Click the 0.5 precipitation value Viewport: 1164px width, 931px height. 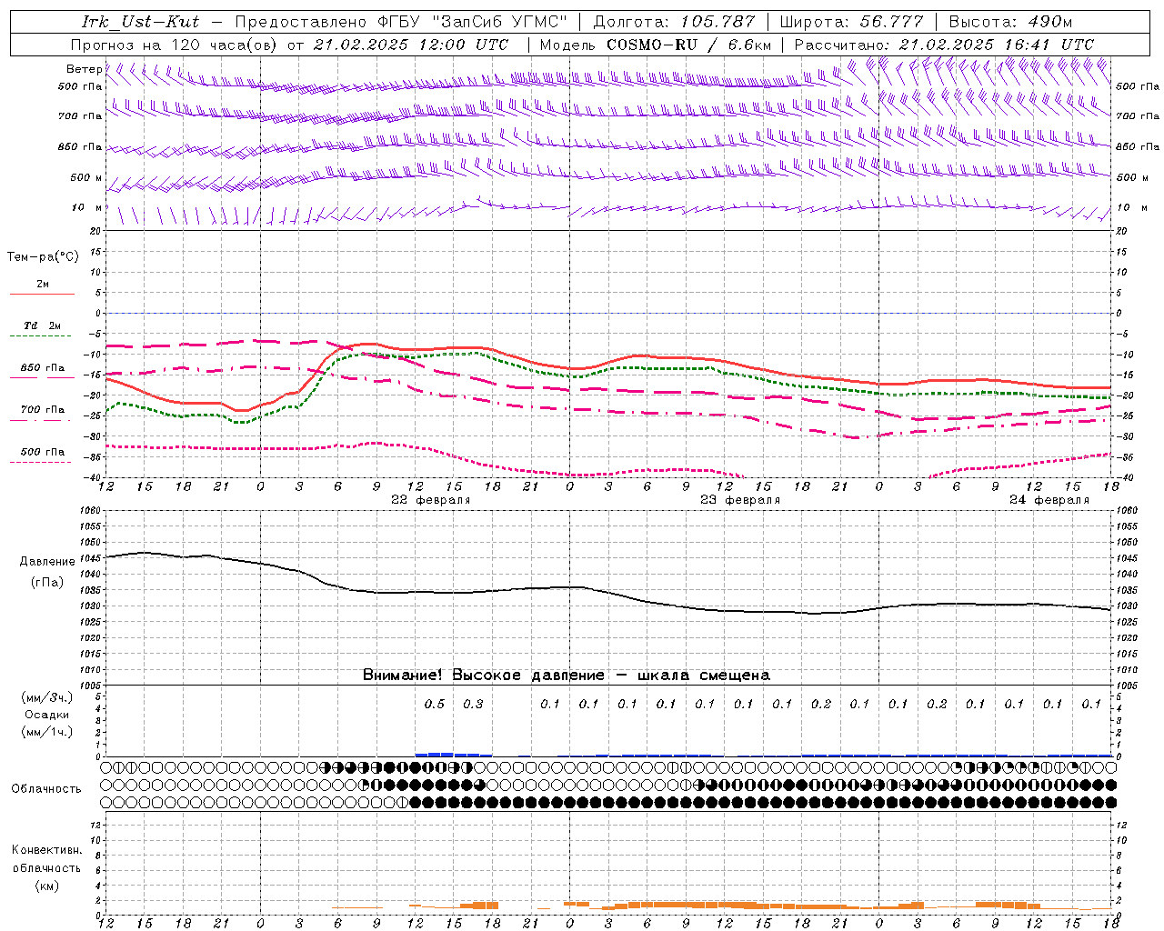(x=435, y=704)
